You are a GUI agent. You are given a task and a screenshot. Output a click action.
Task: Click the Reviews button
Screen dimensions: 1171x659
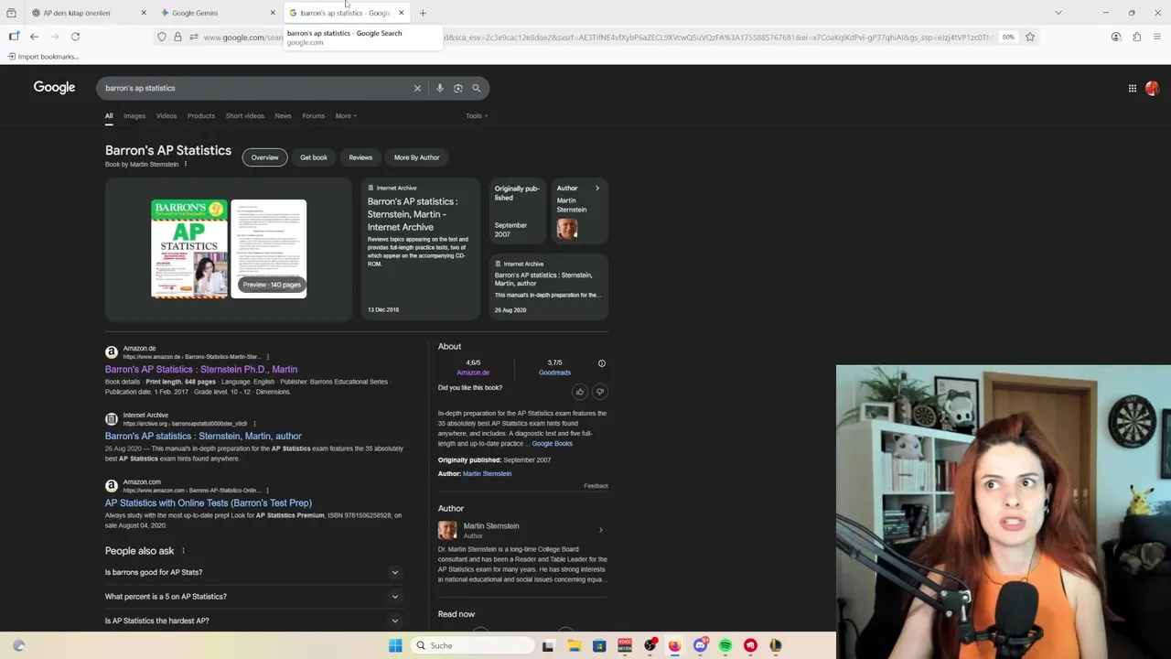click(360, 157)
